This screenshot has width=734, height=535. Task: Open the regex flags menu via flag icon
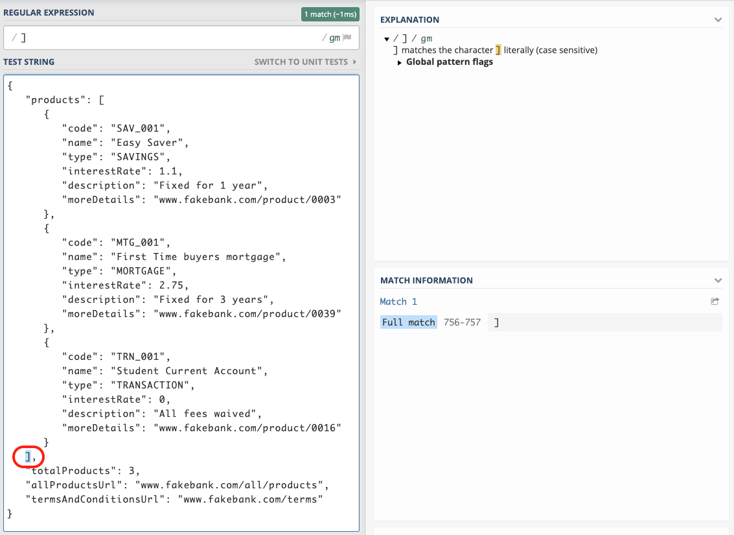[347, 38]
